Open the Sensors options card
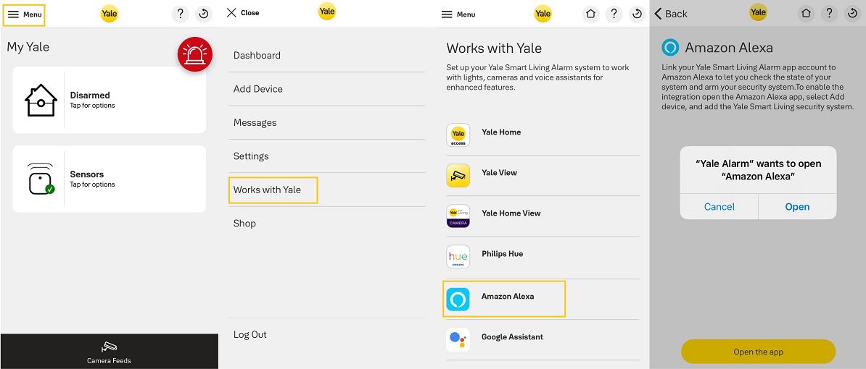 tap(110, 179)
